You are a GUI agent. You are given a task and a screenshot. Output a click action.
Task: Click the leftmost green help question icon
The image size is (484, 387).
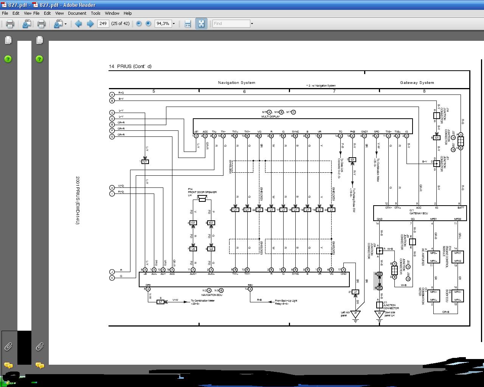8,59
